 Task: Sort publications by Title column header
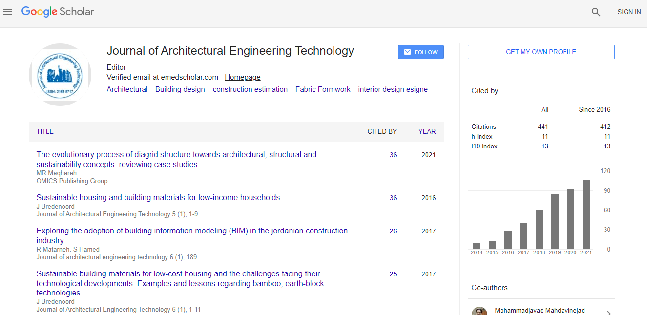pyautogui.click(x=45, y=131)
